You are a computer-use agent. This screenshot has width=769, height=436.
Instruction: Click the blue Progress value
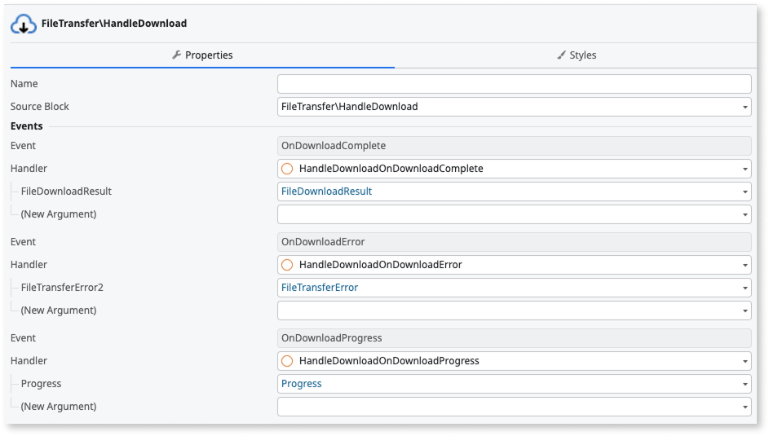[302, 384]
